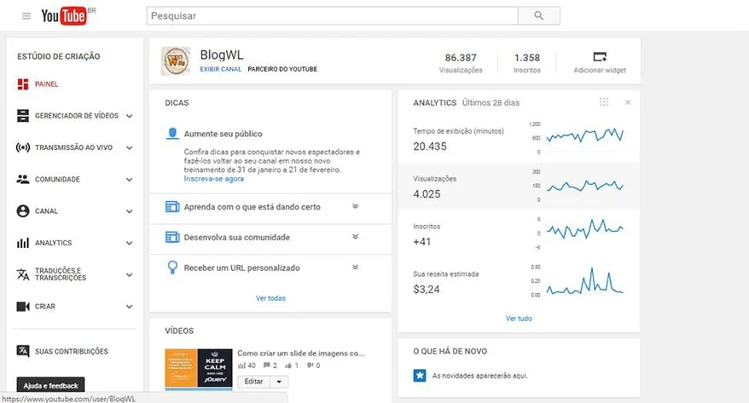Viewport: 749px width, 403px height.
Task: Select Transmissão ao Vivo menu item
Action: coord(74,147)
